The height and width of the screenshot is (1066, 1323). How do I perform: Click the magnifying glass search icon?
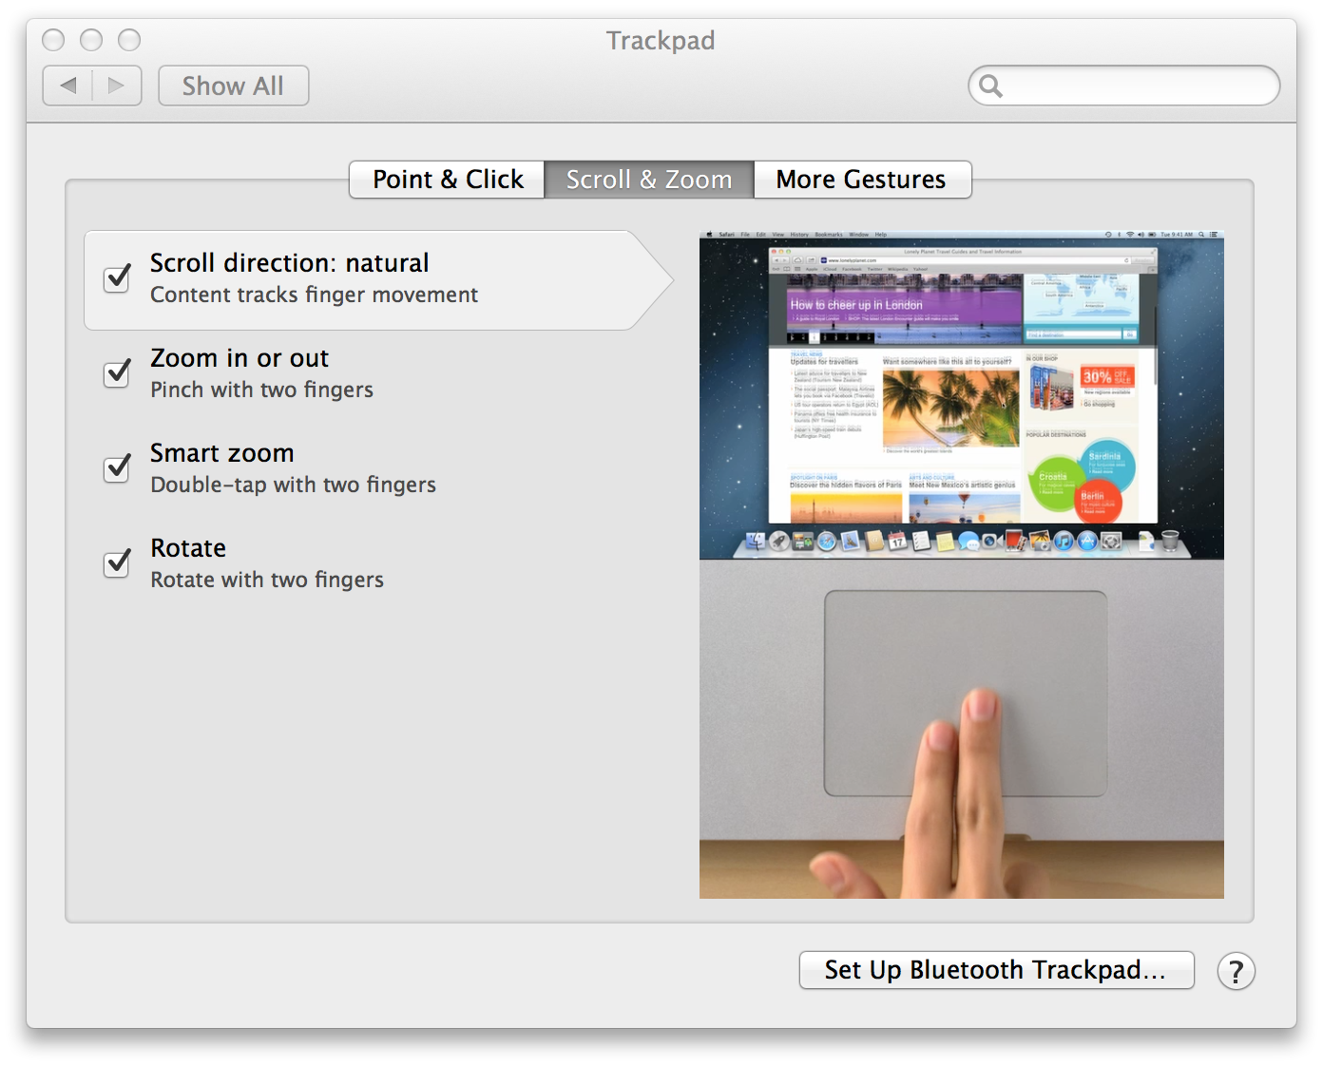click(990, 86)
